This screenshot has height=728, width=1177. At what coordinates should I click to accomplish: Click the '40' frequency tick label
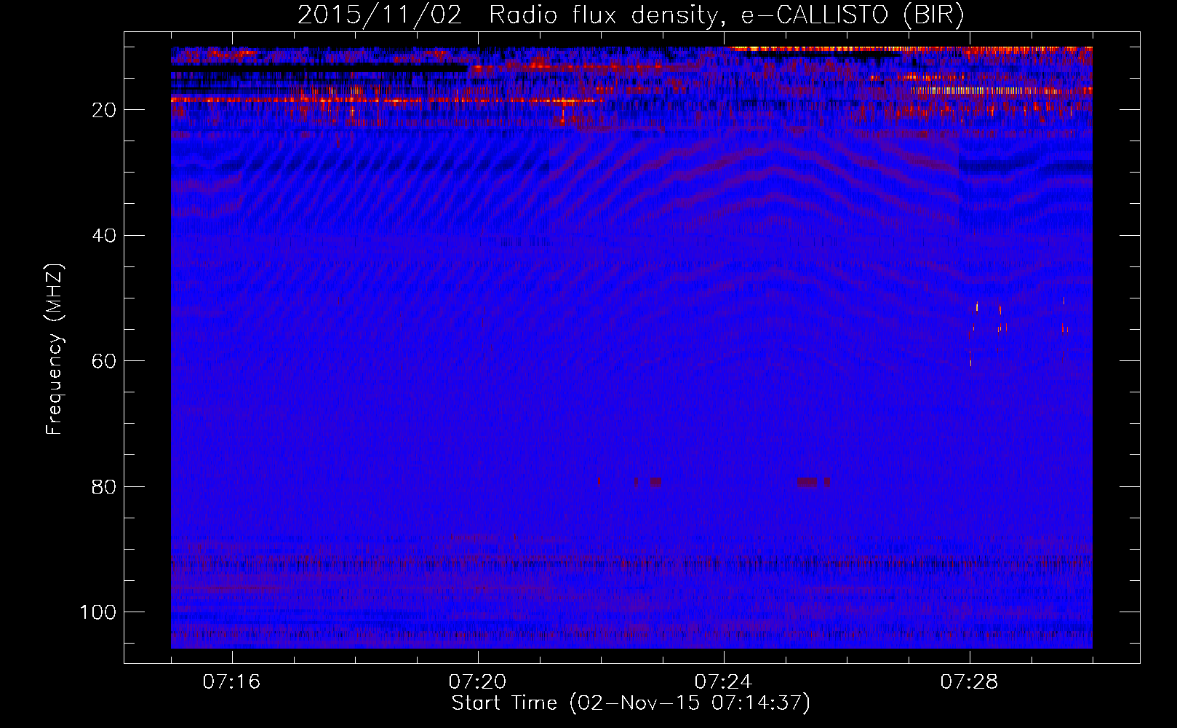point(104,236)
